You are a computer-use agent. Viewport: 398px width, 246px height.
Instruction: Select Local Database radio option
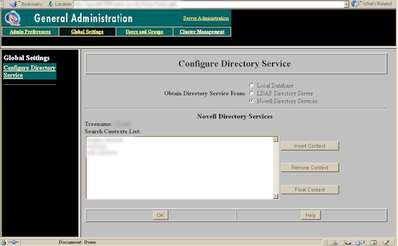[x=251, y=86]
